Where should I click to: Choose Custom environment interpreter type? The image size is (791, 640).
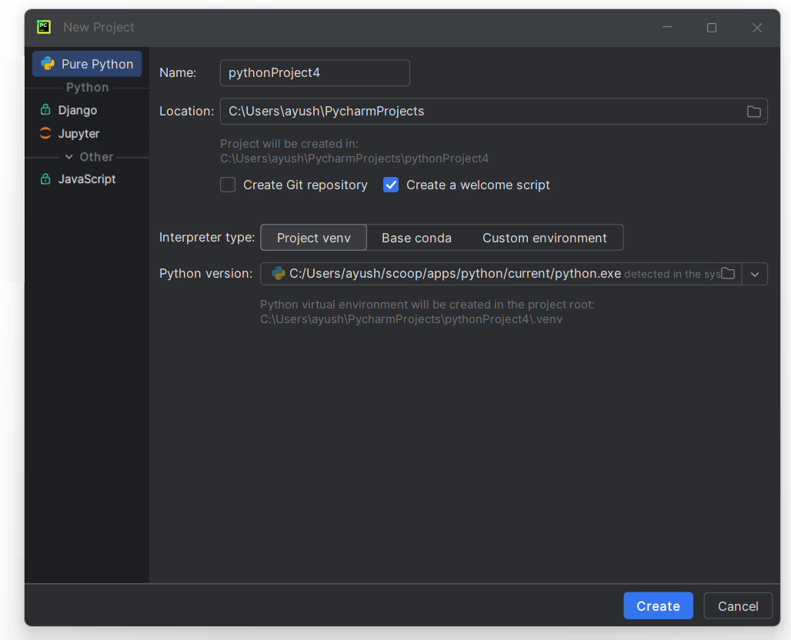[544, 238]
